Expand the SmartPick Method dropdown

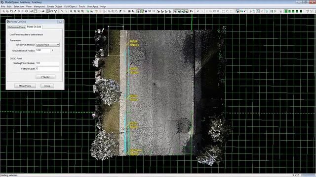pos(47,45)
